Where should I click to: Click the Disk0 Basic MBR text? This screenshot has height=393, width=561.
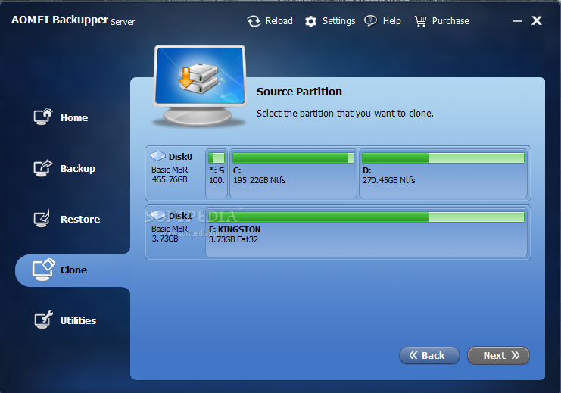point(170,170)
